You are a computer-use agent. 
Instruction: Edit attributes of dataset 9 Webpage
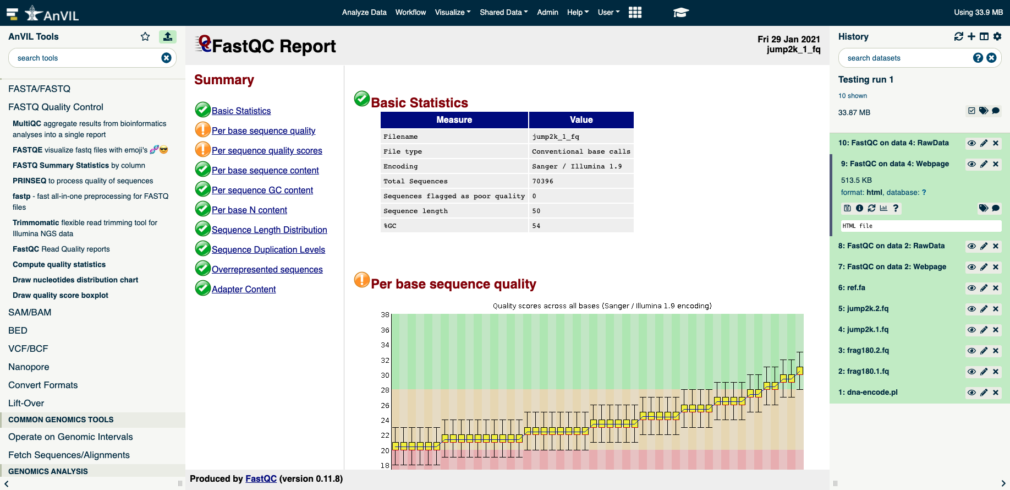(984, 164)
